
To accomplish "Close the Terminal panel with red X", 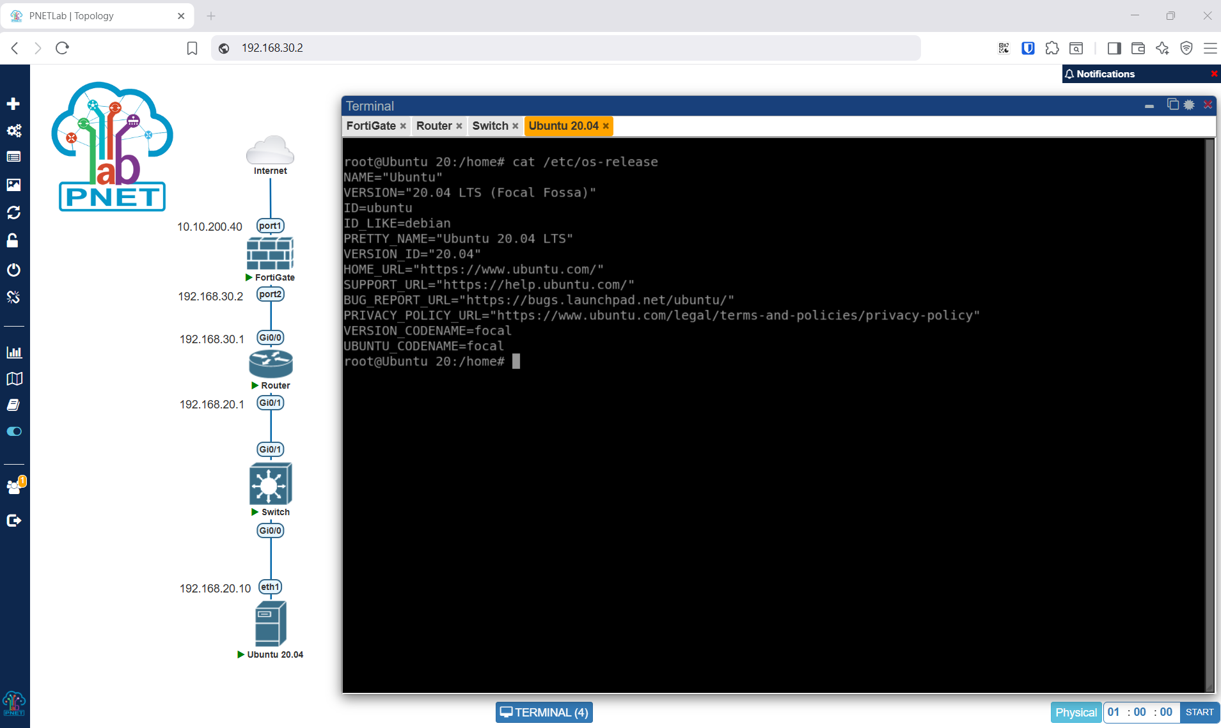I will tap(1208, 104).
